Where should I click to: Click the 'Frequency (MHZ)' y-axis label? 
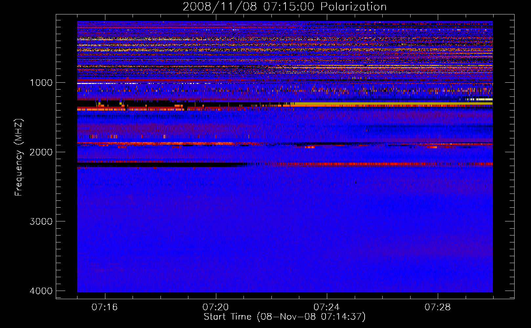click(x=19, y=157)
